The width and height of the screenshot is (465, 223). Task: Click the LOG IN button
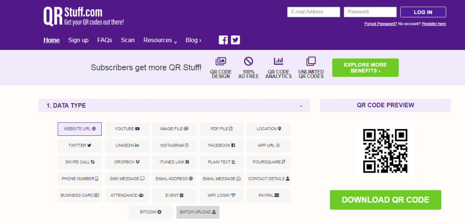(x=423, y=12)
